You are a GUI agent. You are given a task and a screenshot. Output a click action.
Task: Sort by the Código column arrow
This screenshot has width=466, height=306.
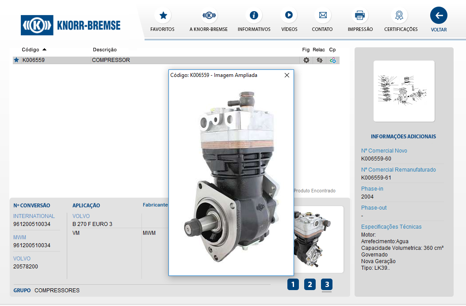44,50
